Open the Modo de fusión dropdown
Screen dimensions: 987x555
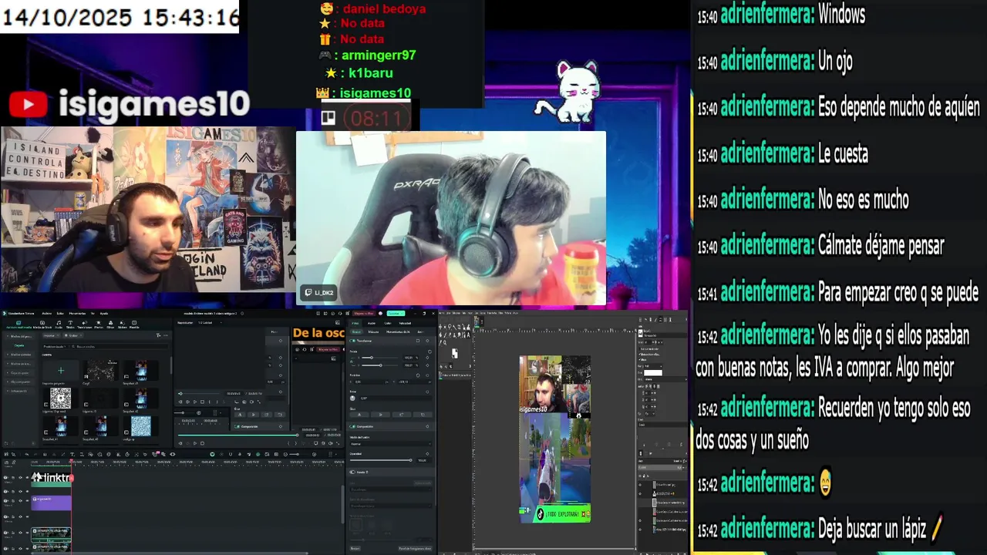pyautogui.click(x=390, y=444)
